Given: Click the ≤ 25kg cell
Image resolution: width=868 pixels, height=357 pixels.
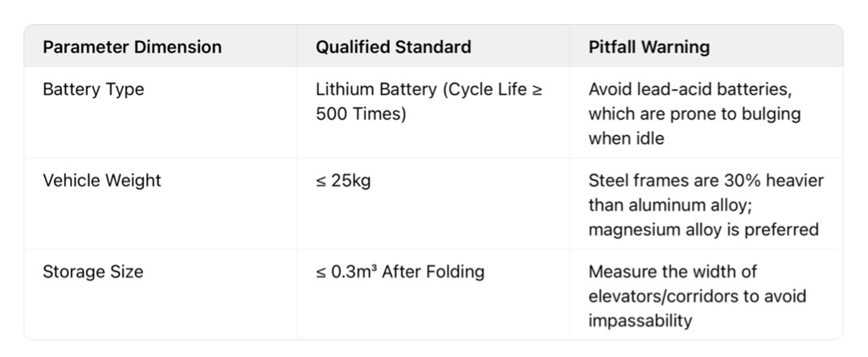Looking at the screenshot, I should [x=343, y=181].
